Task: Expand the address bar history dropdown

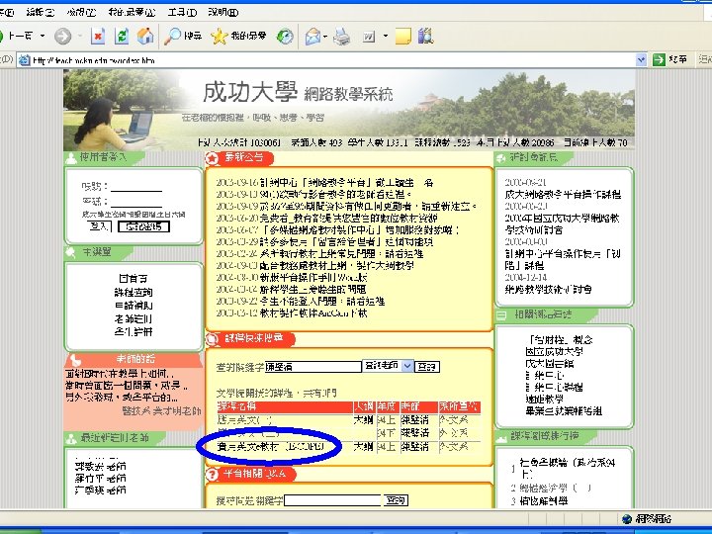Action: click(x=641, y=59)
